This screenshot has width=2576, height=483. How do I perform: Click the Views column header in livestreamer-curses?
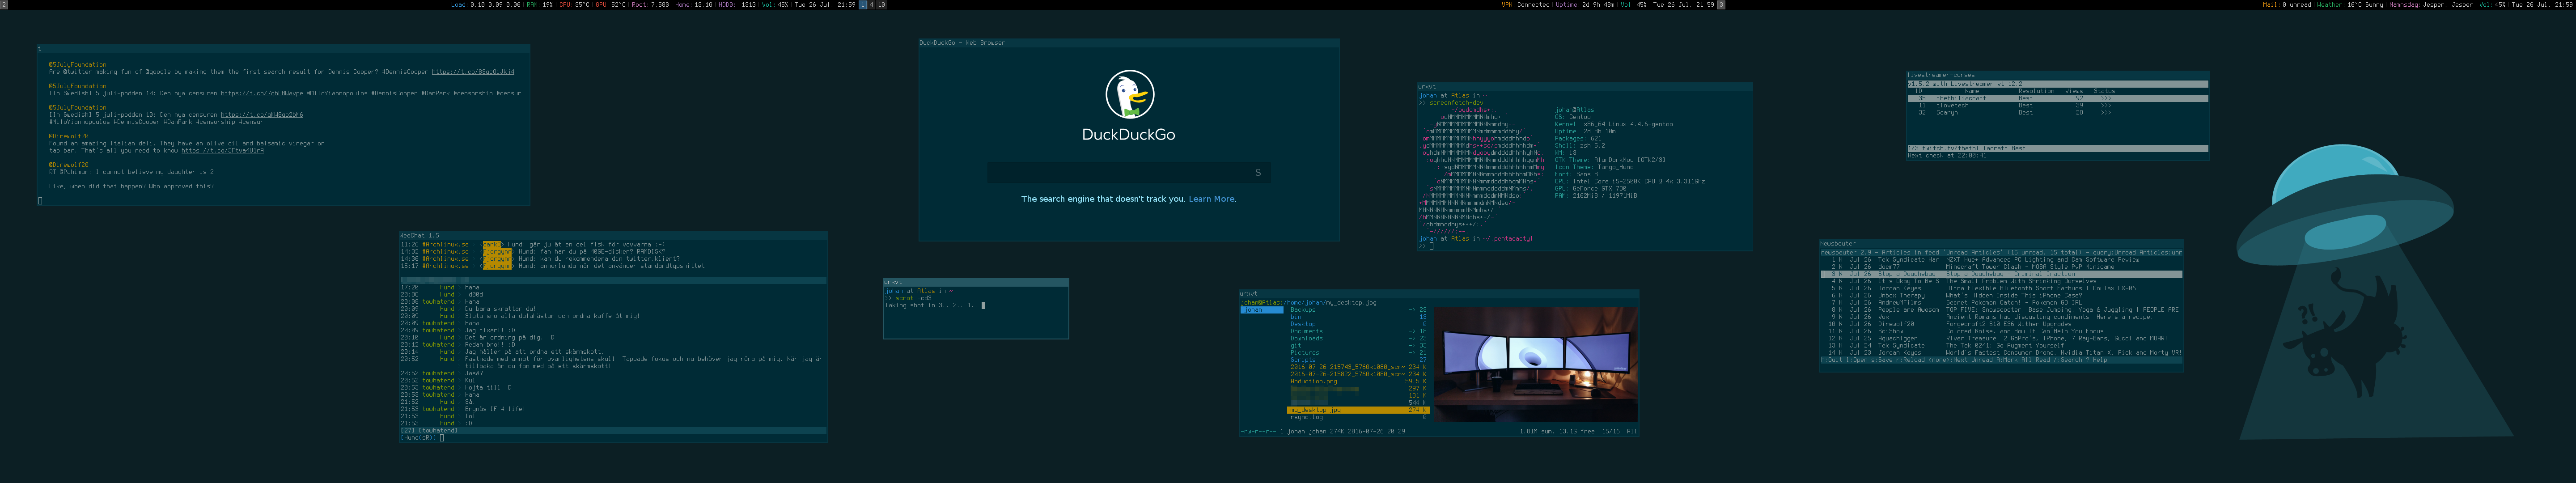coord(2074,91)
